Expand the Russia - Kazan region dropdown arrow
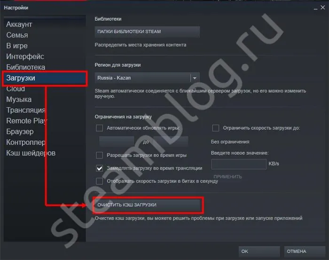 [195, 78]
